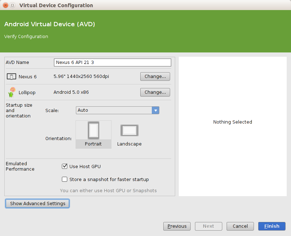Click the Portrait label text
This screenshot has height=236, width=291.
tap(94, 144)
